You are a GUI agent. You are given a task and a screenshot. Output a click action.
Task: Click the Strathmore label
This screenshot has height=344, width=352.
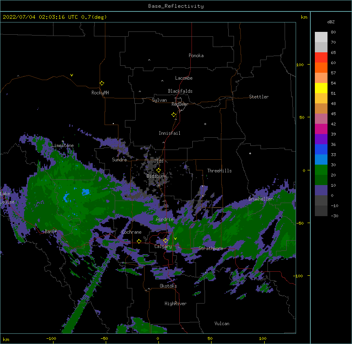211,248
